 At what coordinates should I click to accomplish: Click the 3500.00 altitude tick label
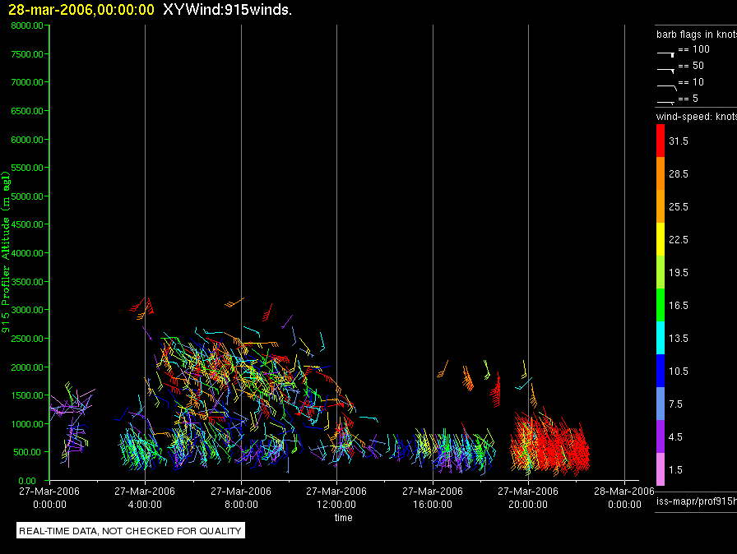(x=27, y=282)
